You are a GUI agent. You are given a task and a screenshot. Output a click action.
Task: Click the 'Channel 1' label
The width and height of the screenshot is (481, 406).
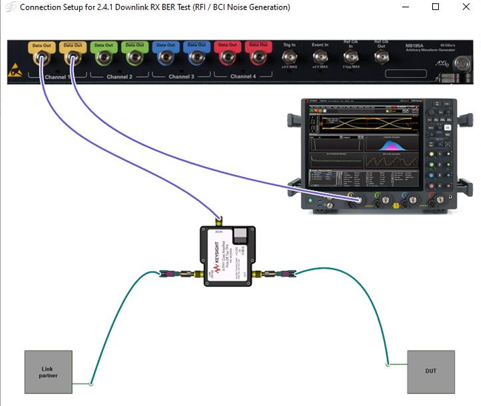[57, 77]
